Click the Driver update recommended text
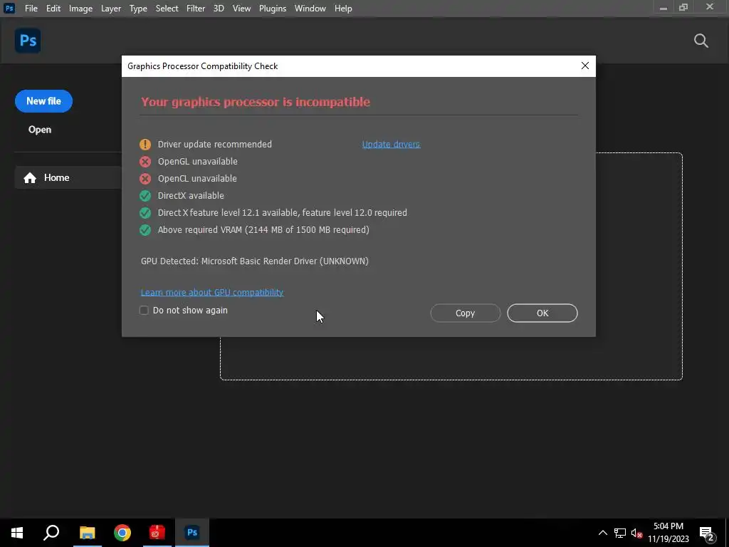 215,144
